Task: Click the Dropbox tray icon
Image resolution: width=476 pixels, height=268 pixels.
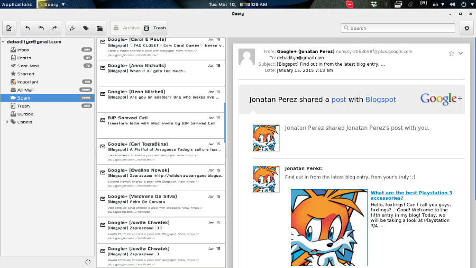Action: (x=374, y=4)
